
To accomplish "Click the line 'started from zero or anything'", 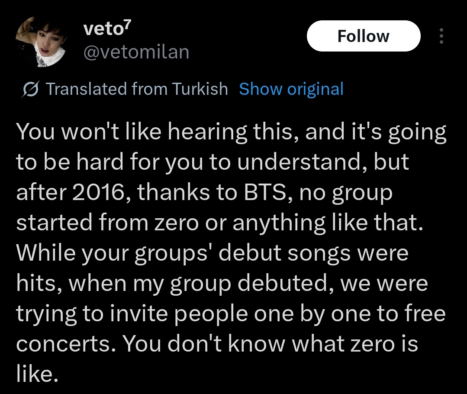I will (x=171, y=223).
